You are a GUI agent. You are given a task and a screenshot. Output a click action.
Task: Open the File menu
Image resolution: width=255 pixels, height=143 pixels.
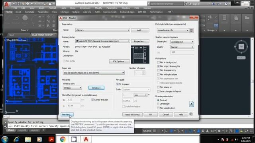pyautogui.click(x=15, y=8)
